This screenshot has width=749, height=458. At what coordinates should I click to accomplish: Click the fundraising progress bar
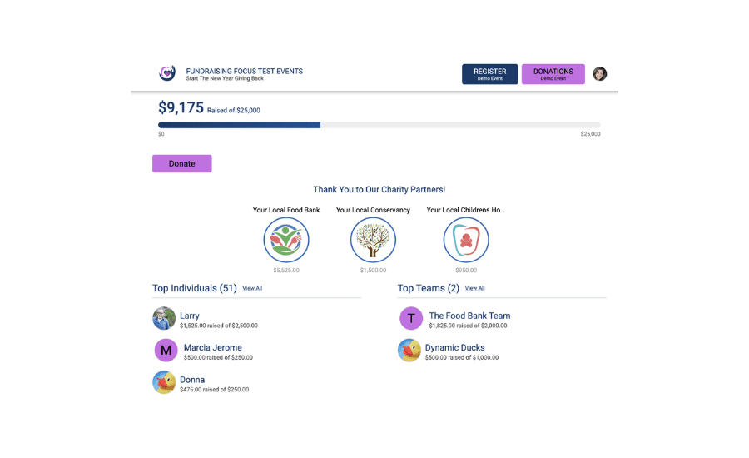(379, 125)
